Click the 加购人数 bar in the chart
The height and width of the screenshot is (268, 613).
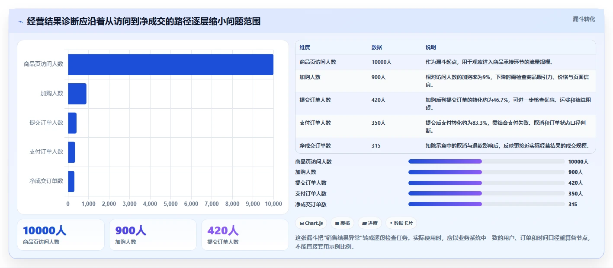(x=77, y=94)
